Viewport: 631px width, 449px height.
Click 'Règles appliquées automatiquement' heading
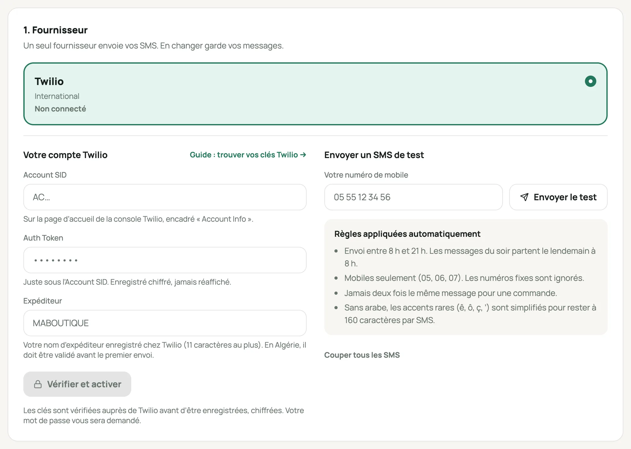407,234
